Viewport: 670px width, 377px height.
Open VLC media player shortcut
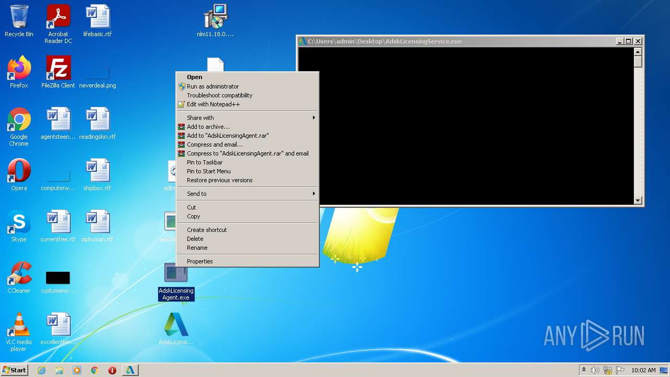(x=19, y=332)
